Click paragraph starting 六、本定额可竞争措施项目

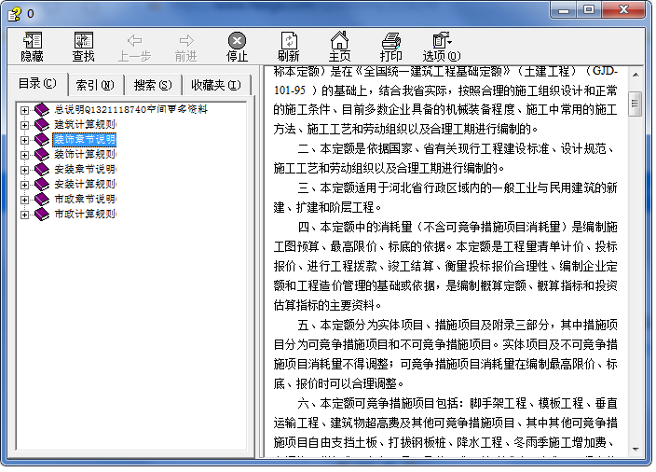coord(445,427)
